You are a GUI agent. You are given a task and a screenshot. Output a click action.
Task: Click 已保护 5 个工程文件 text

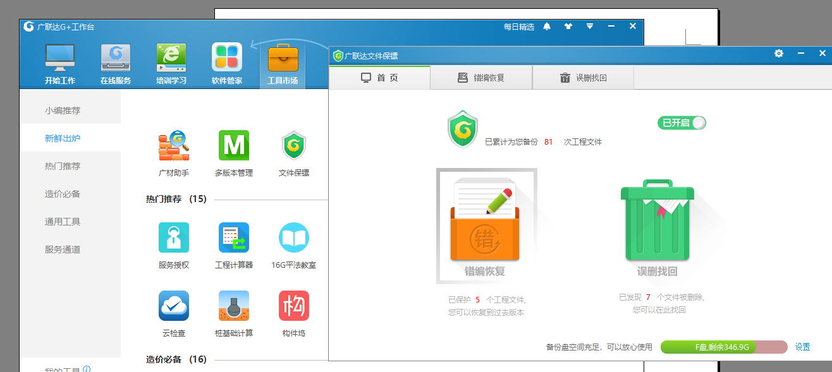click(487, 300)
